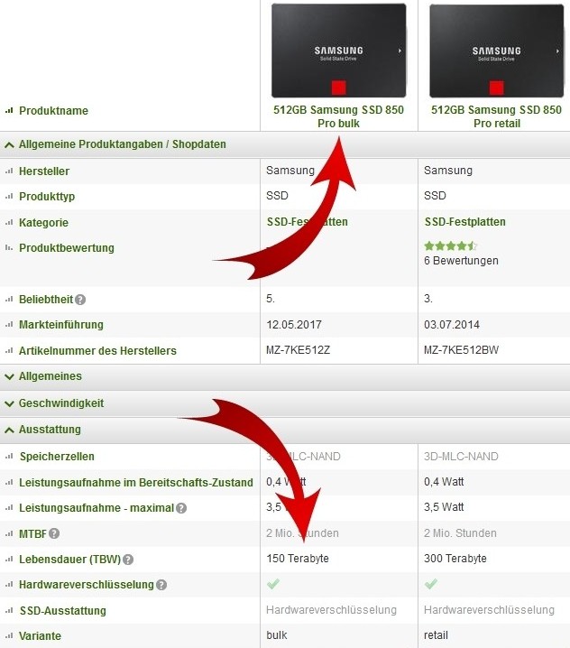Screen dimensions: 570x648
Task: Click the sort icon beside Variante
Action: 9,635
